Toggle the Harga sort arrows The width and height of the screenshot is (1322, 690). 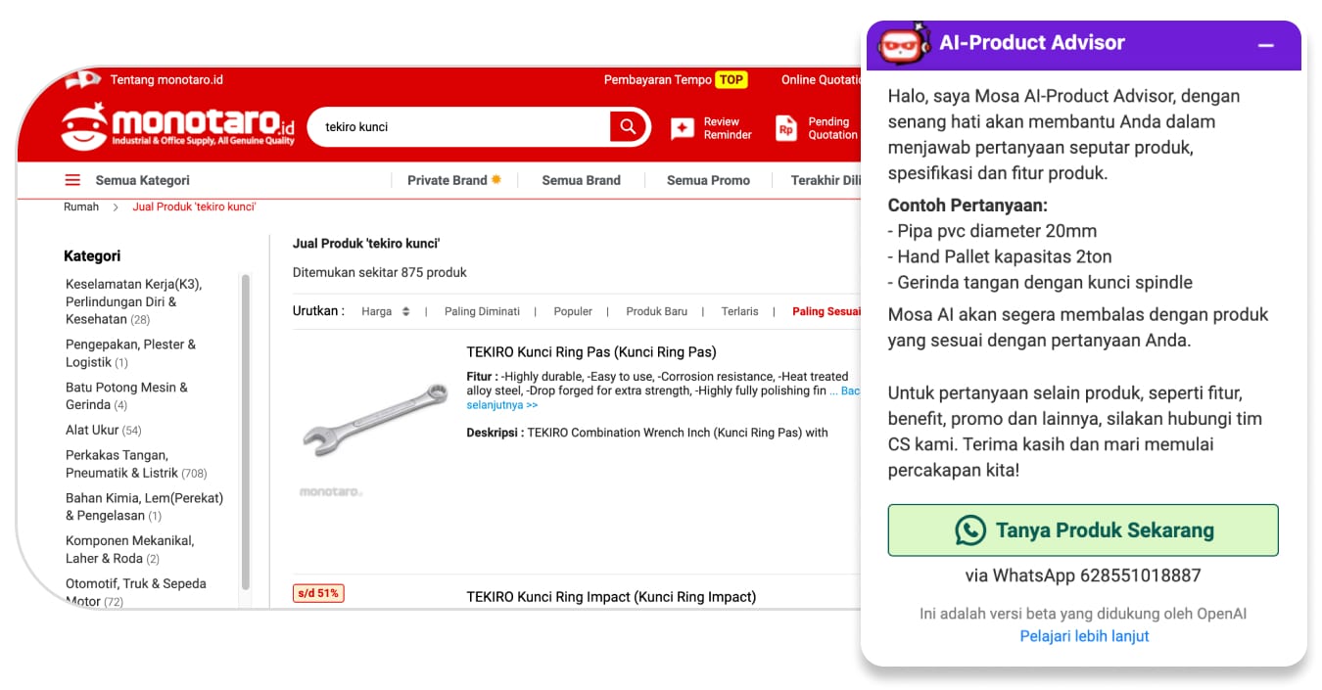point(405,311)
